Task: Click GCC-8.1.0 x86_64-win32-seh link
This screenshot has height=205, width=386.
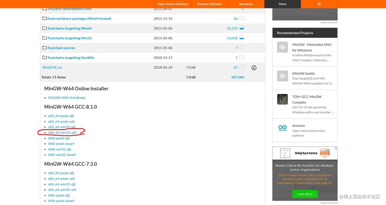Action: pos(62,132)
